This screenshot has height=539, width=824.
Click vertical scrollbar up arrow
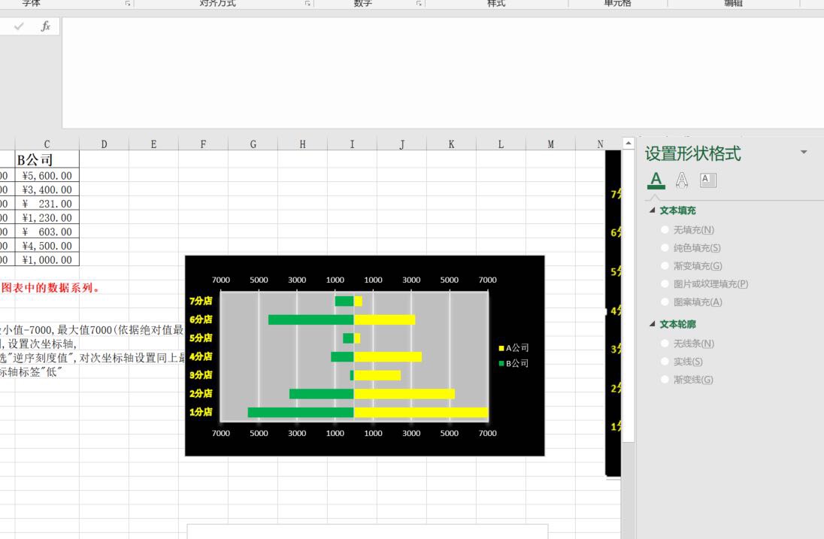[628, 143]
